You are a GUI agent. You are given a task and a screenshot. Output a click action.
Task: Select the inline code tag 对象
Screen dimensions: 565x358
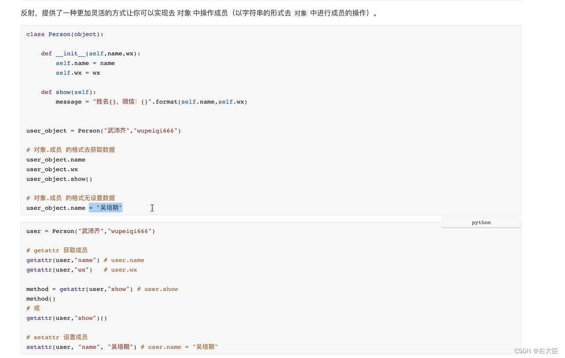coord(300,13)
